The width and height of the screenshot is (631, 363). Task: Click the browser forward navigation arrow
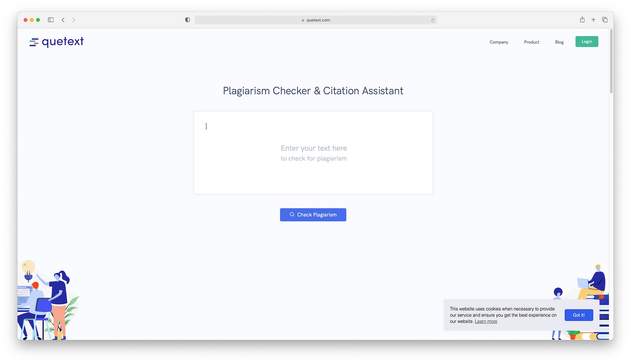click(74, 19)
